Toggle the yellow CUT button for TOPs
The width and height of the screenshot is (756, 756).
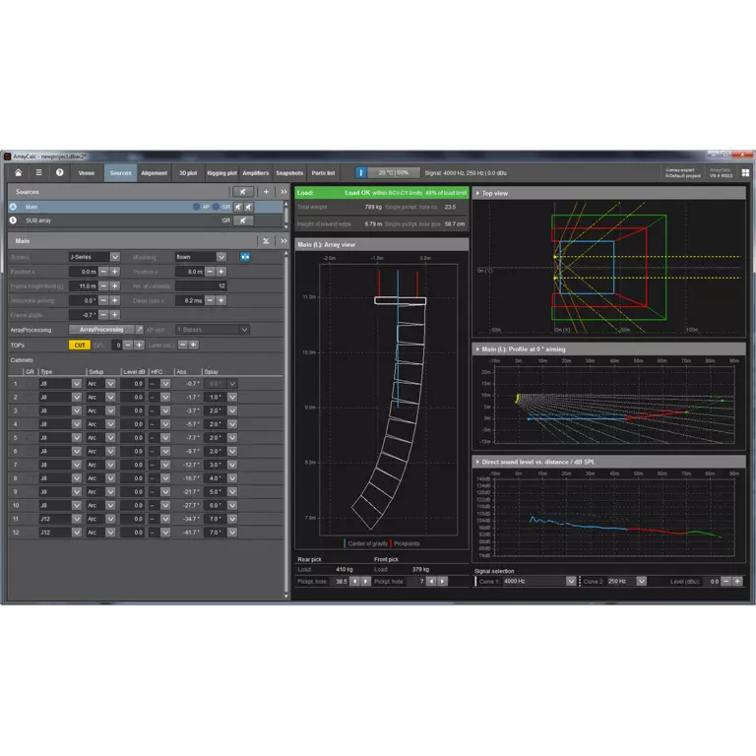[x=80, y=346]
